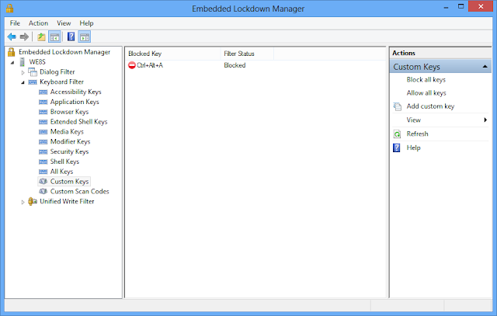497x316 pixels.
Task: Collapse the Custom Keys actions section arrow
Action: coord(485,67)
